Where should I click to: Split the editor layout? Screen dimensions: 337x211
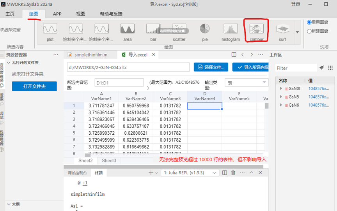click(234, 55)
